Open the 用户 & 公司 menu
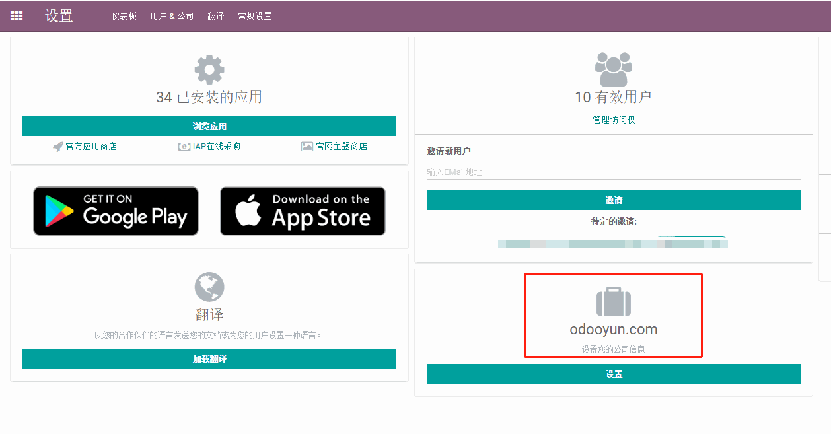Image resolution: width=831 pixels, height=434 pixels. click(172, 16)
